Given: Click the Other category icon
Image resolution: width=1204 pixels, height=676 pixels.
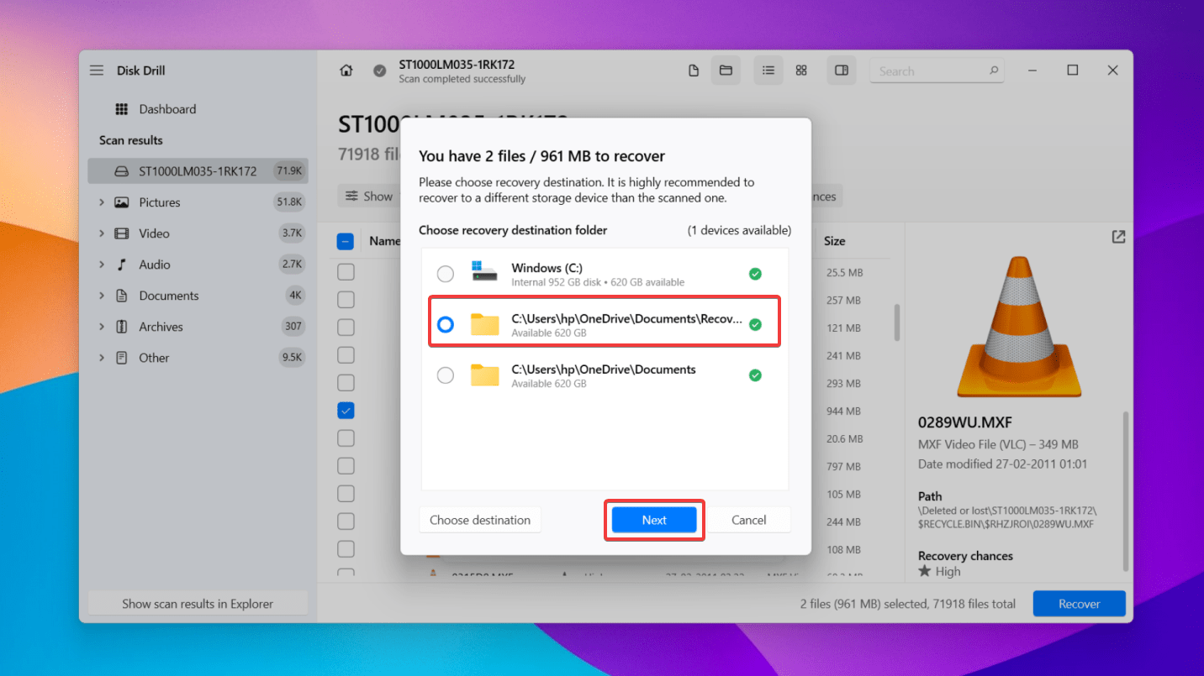Looking at the screenshot, I should (122, 358).
